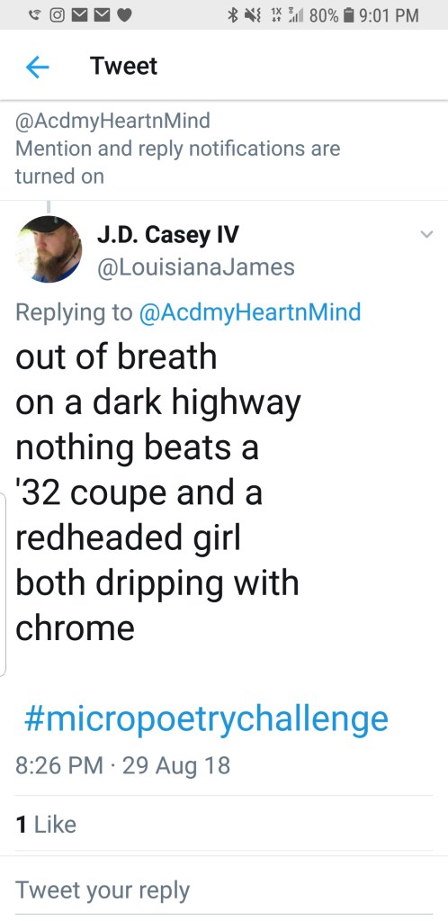View the 1 Like list
The height and width of the screenshot is (921, 448).
47,824
